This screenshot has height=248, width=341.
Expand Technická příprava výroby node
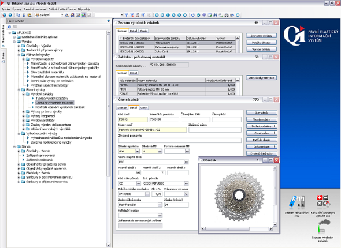(x=19, y=50)
